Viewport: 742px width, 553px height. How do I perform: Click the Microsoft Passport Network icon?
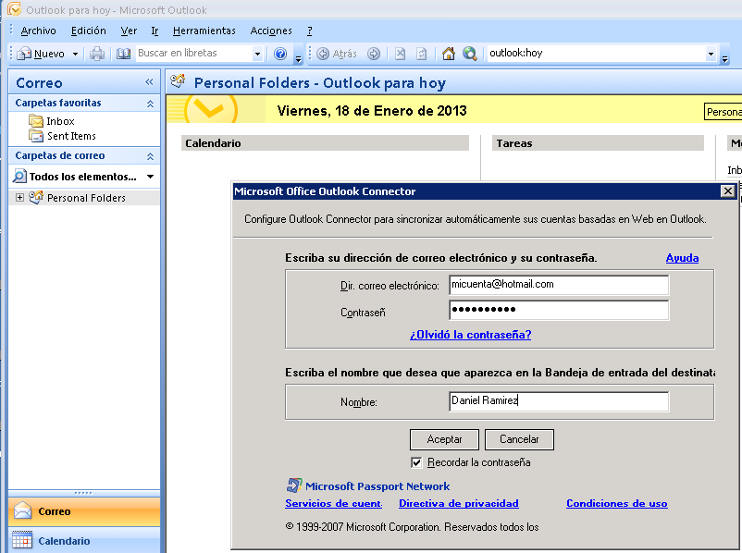point(294,485)
